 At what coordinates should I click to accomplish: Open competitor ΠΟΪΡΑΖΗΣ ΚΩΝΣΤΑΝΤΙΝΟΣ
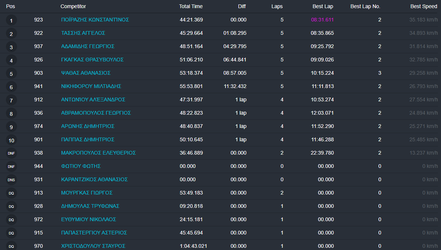coord(95,20)
